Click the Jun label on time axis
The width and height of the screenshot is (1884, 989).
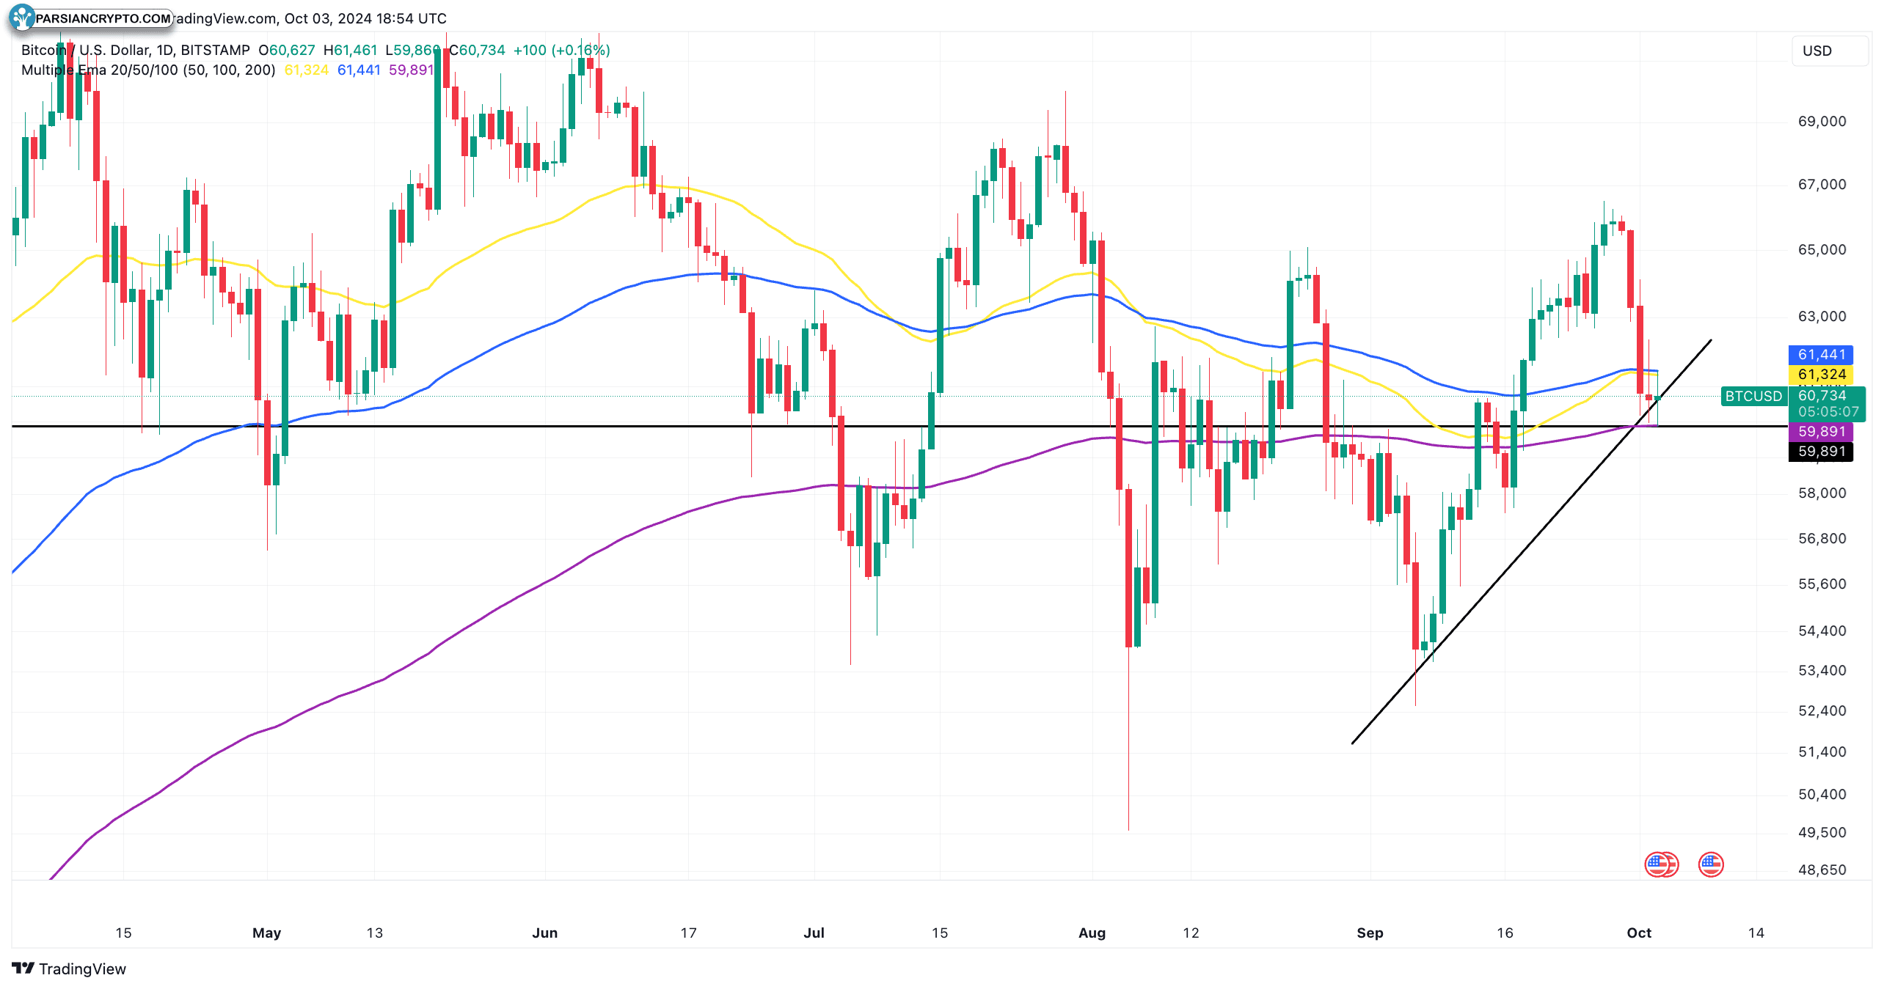click(544, 933)
